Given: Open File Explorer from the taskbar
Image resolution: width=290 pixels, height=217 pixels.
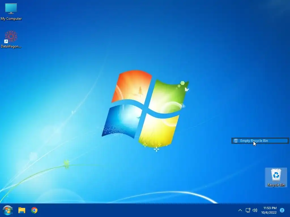Looking at the screenshot, I should click(22, 210).
